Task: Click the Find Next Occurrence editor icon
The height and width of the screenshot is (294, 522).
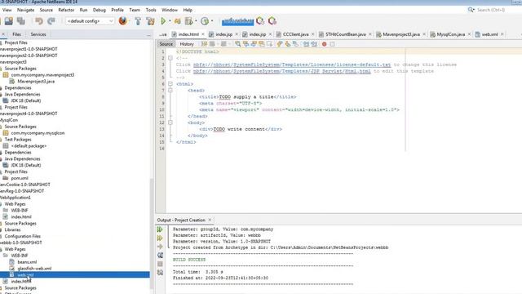Action: [254, 44]
